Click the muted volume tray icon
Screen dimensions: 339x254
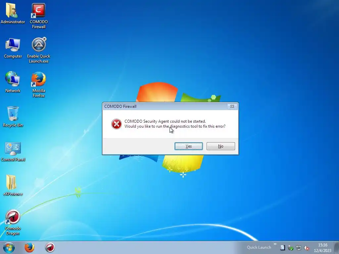pyautogui.click(x=306, y=248)
